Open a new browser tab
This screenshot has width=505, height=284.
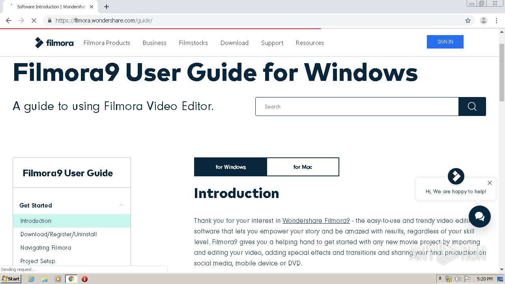point(107,7)
